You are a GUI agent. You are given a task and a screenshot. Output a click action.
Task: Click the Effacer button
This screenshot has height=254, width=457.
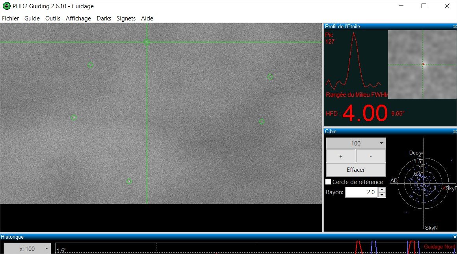[x=356, y=169]
